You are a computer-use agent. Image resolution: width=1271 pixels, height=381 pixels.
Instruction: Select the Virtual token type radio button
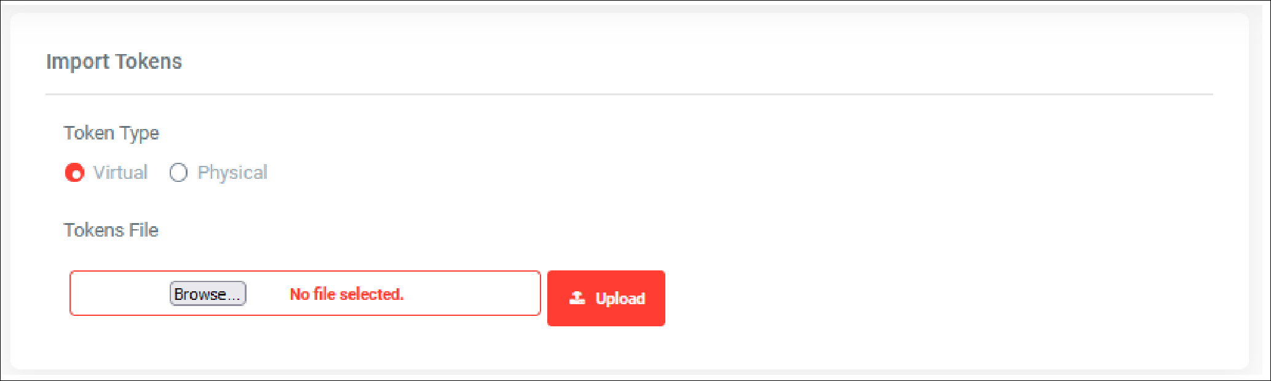tap(74, 173)
